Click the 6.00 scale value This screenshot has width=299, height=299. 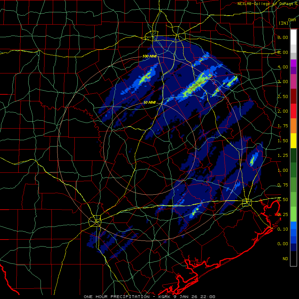click(x=283, y=52)
